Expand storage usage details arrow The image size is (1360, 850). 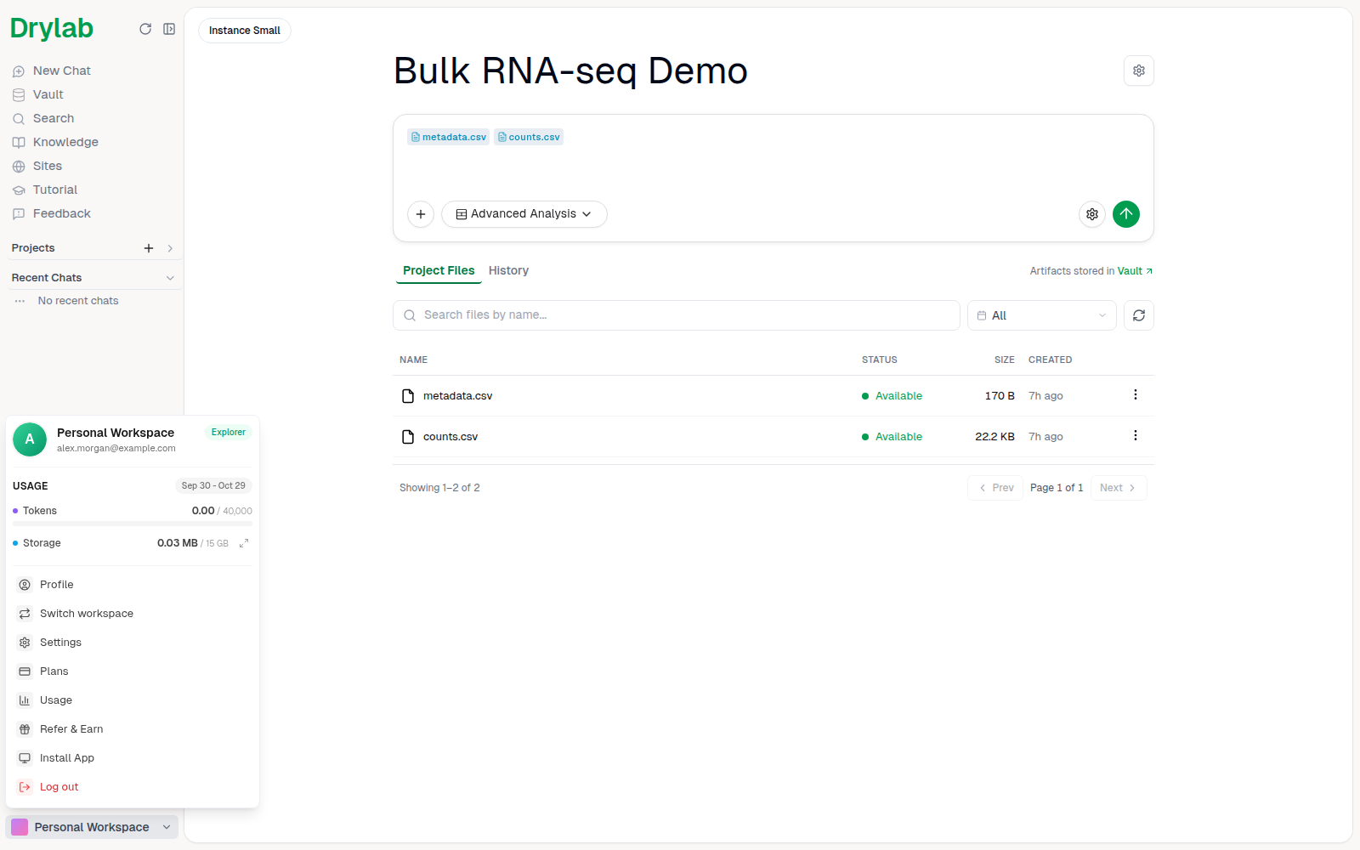(x=244, y=543)
